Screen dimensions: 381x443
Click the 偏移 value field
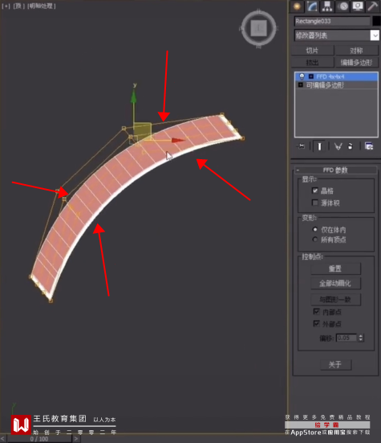pos(347,338)
